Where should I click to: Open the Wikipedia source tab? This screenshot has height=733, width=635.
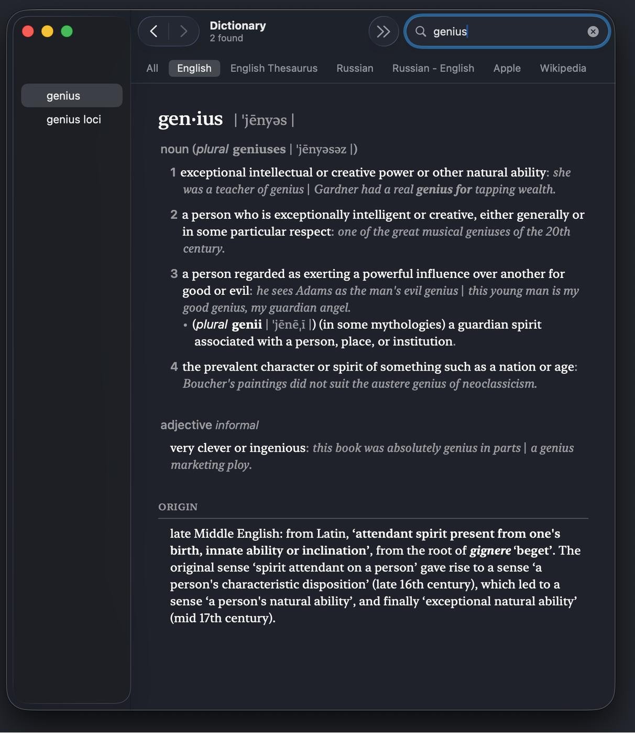pos(563,68)
